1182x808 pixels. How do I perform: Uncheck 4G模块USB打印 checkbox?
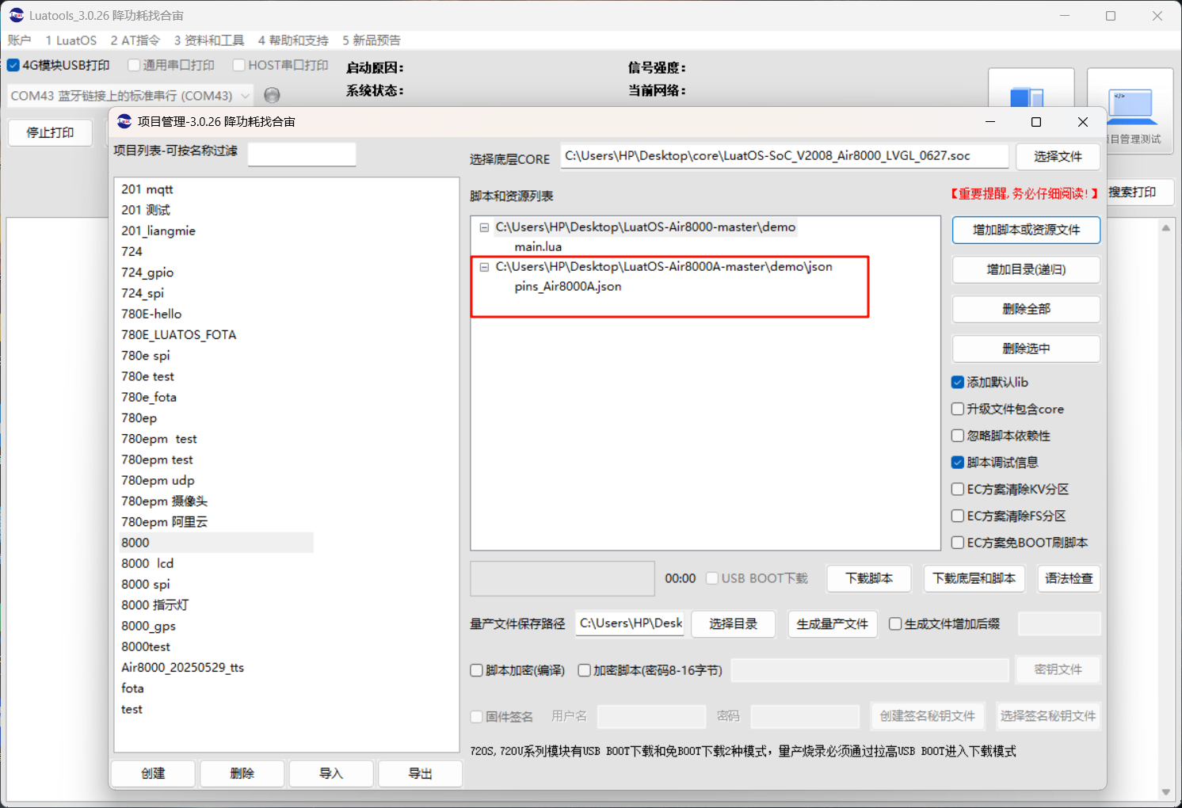coord(13,65)
